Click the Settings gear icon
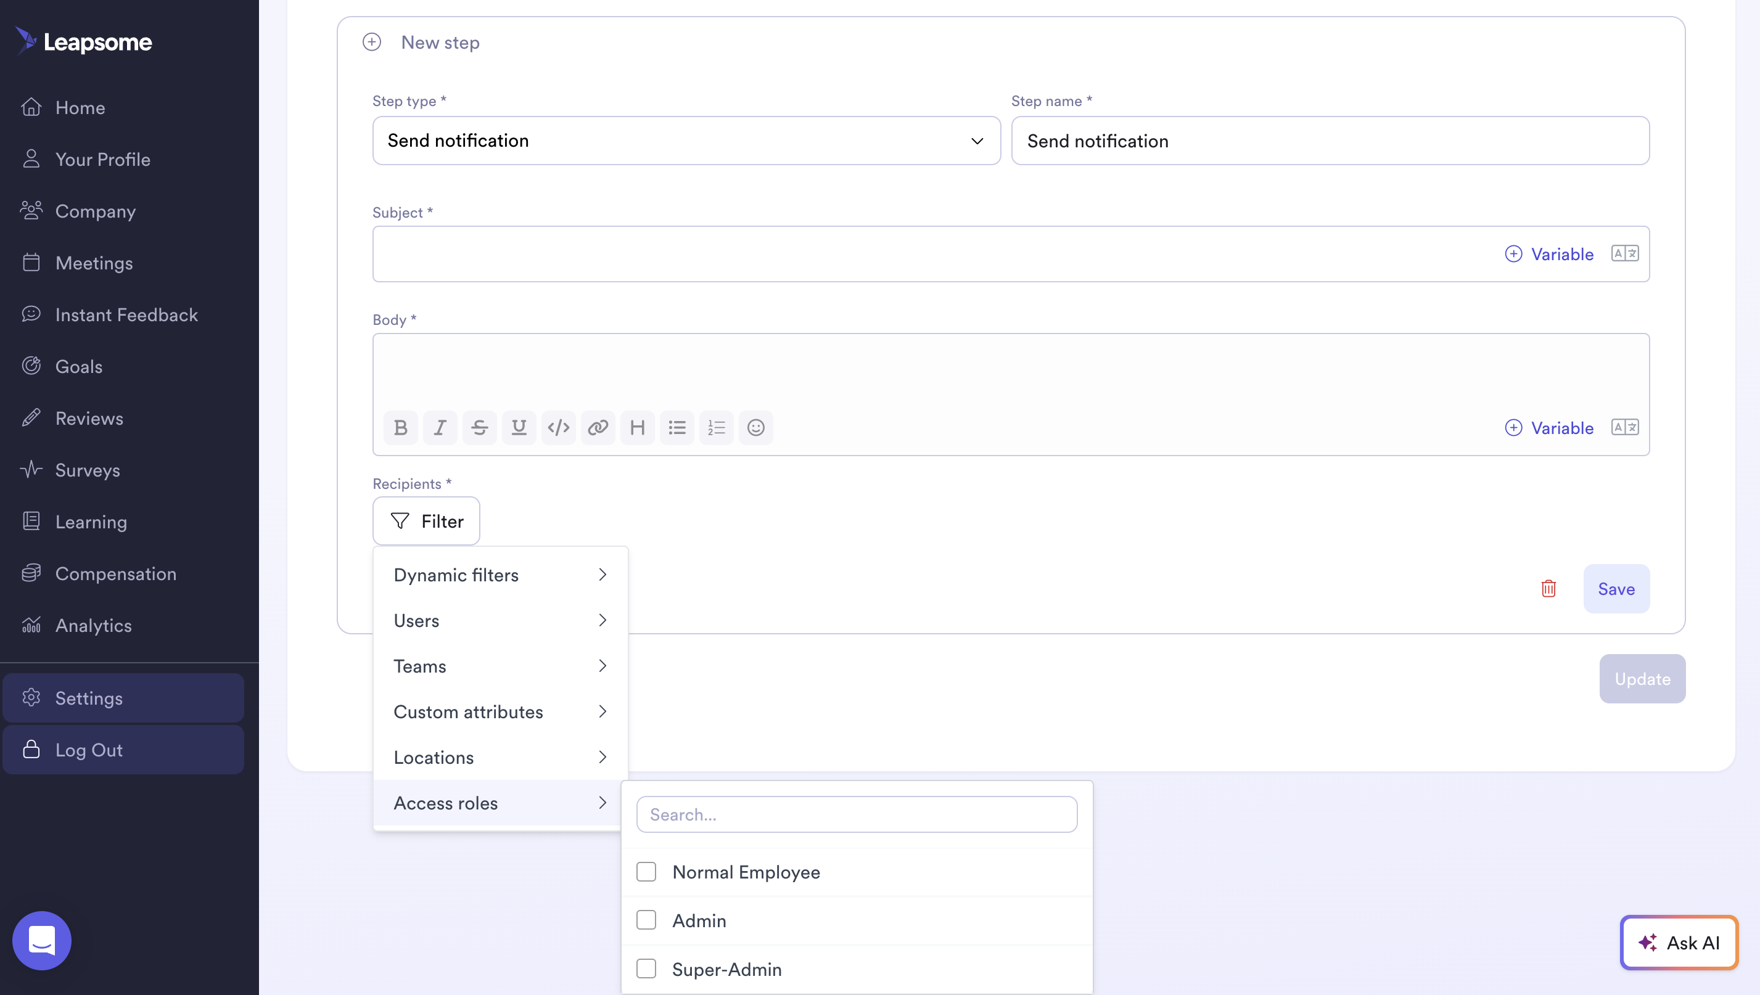Screen dimensions: 1760x995 31,698
